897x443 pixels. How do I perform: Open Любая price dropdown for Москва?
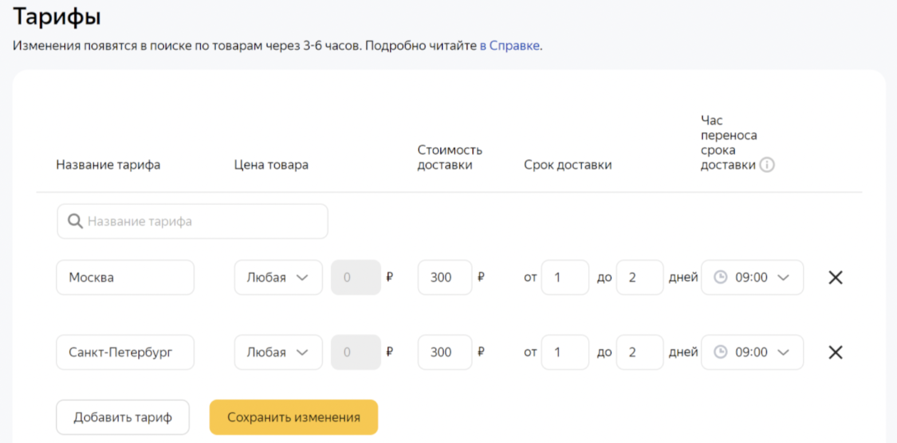pos(278,278)
